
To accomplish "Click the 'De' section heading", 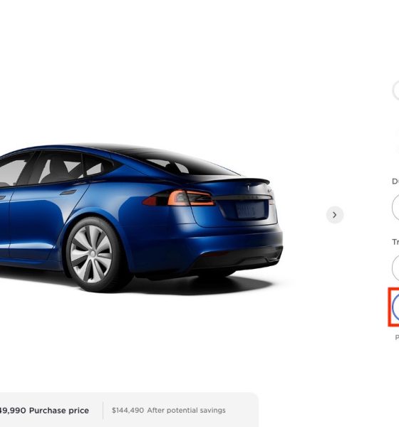I will [x=395, y=181].
